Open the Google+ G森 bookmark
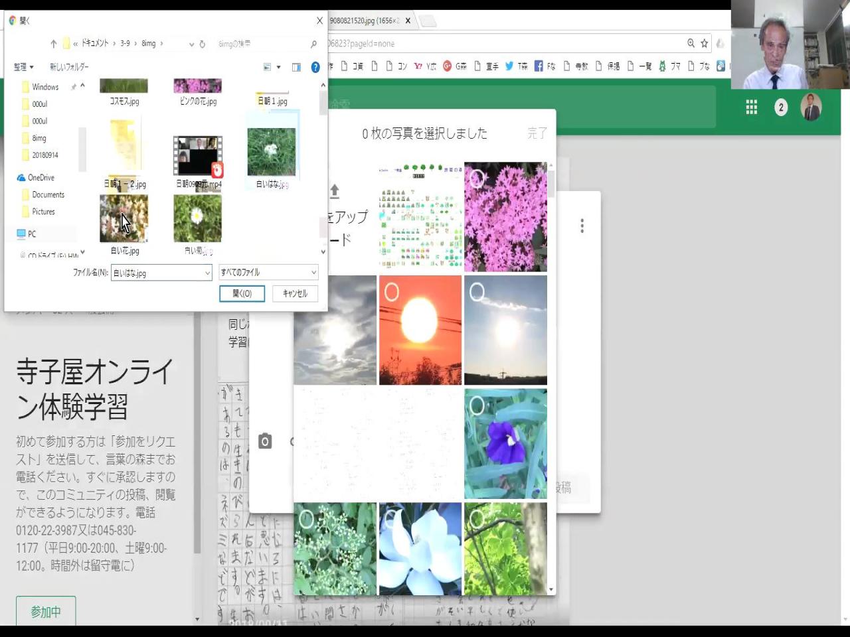This screenshot has width=850, height=637. coord(455,66)
